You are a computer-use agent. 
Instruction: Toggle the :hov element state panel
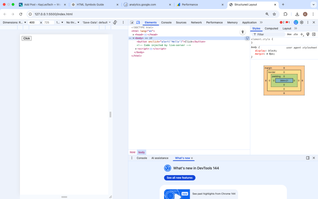pyautogui.click(x=289, y=34)
